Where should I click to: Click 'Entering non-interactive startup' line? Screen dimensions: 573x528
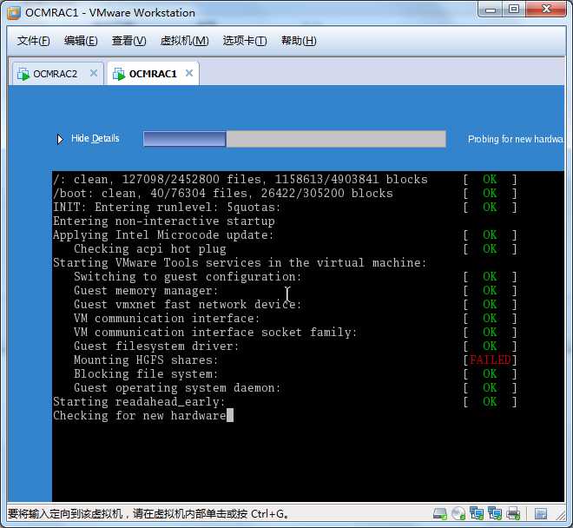pyautogui.click(x=164, y=221)
